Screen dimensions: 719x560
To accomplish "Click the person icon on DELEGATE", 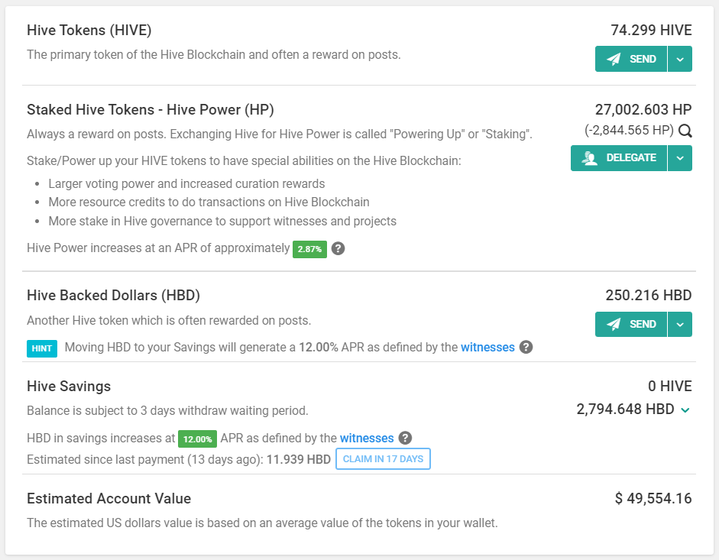I will [x=590, y=158].
